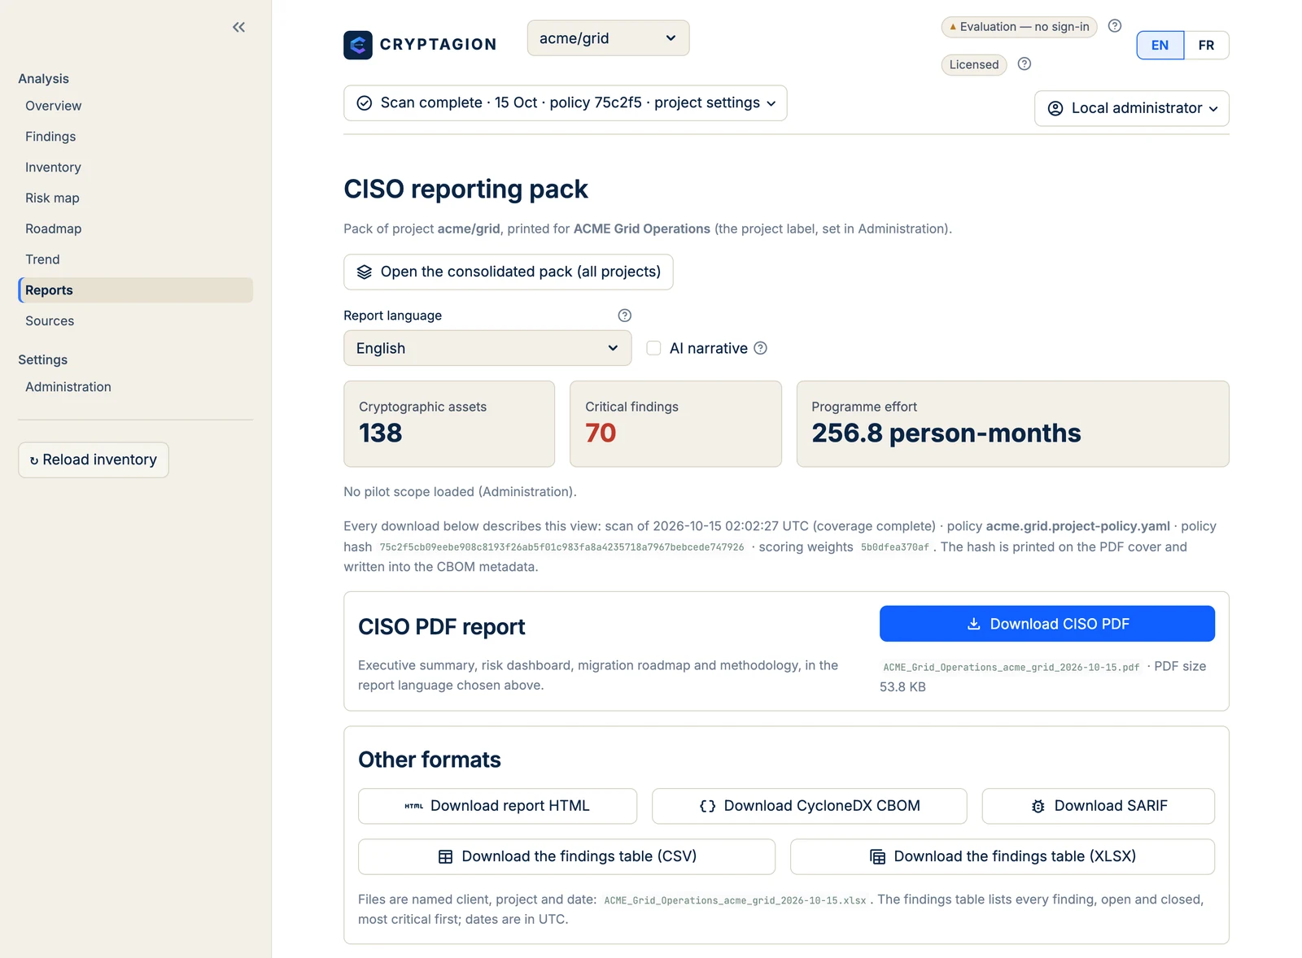This screenshot has height=958, width=1302.
Task: Expand the Scan complete status dropdown
Action: 565,103
